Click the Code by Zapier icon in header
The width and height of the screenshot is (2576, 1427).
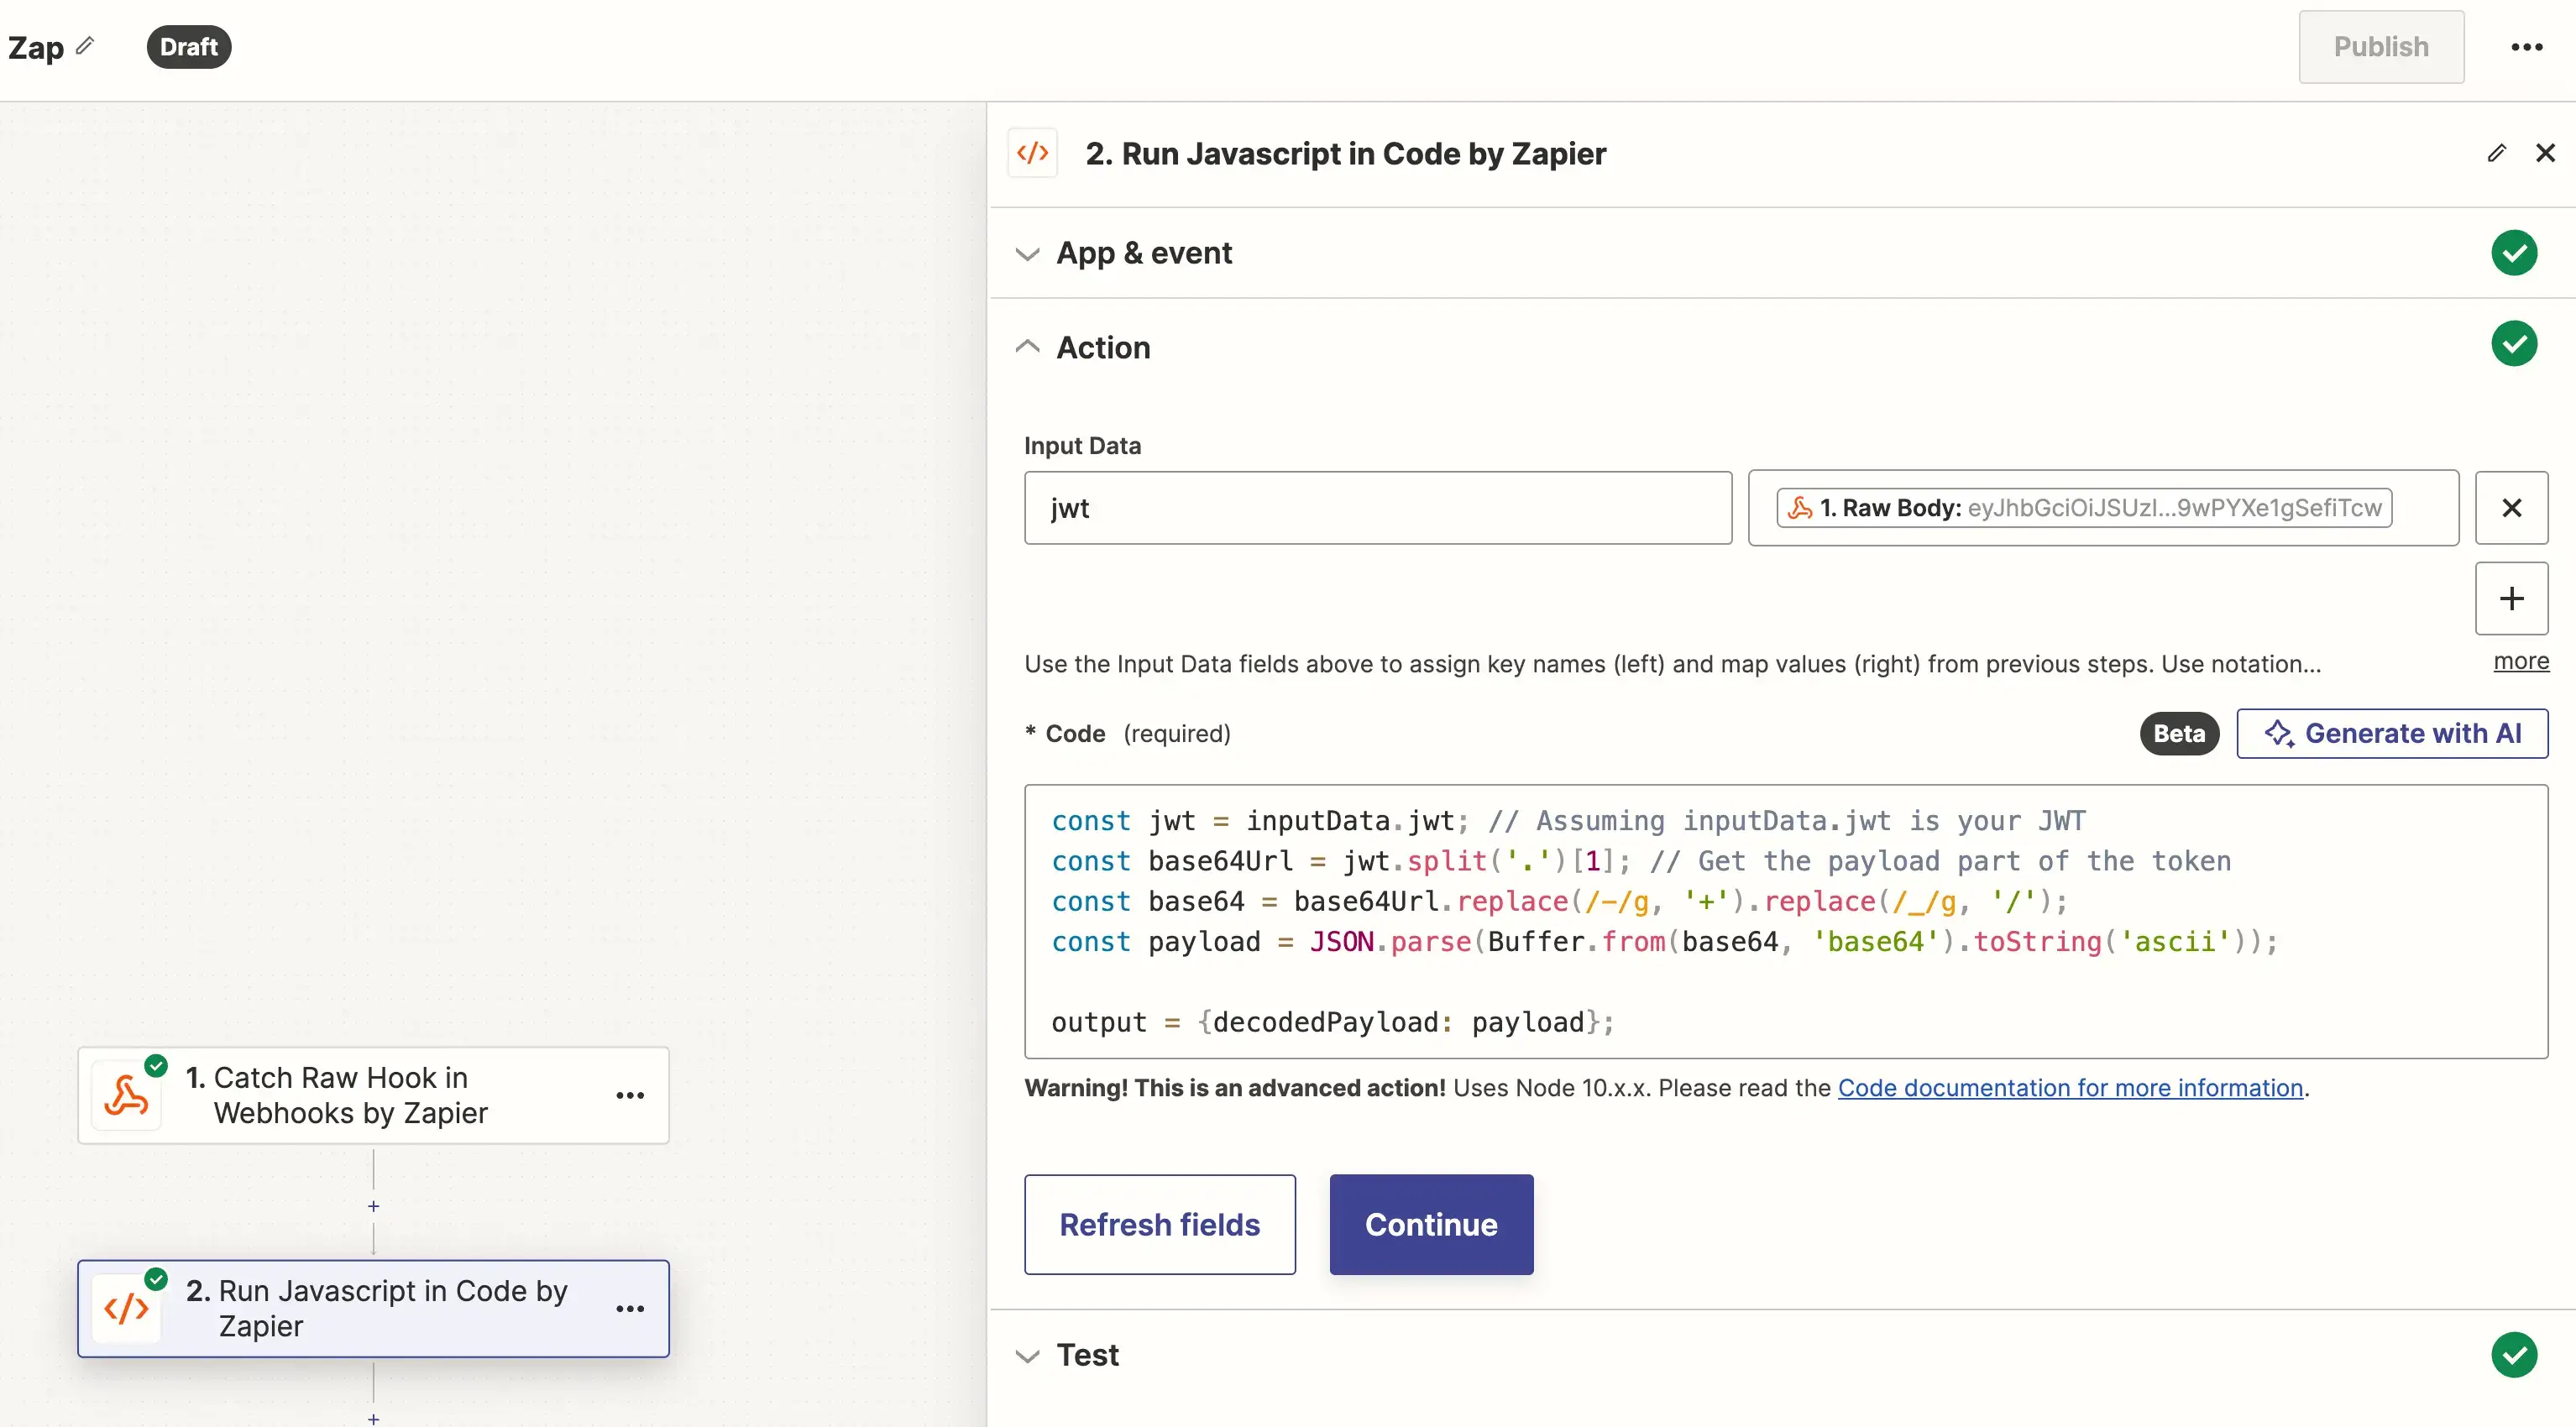1032,153
